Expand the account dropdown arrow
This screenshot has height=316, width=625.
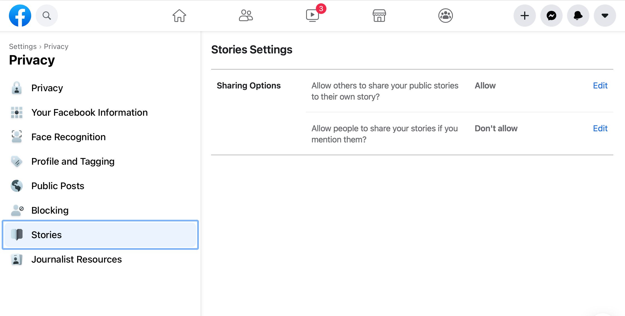[605, 16]
